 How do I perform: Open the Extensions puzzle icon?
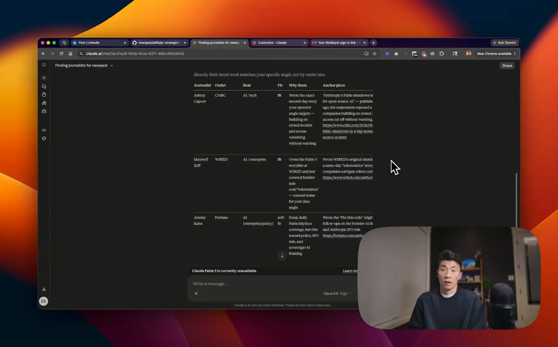(x=442, y=54)
